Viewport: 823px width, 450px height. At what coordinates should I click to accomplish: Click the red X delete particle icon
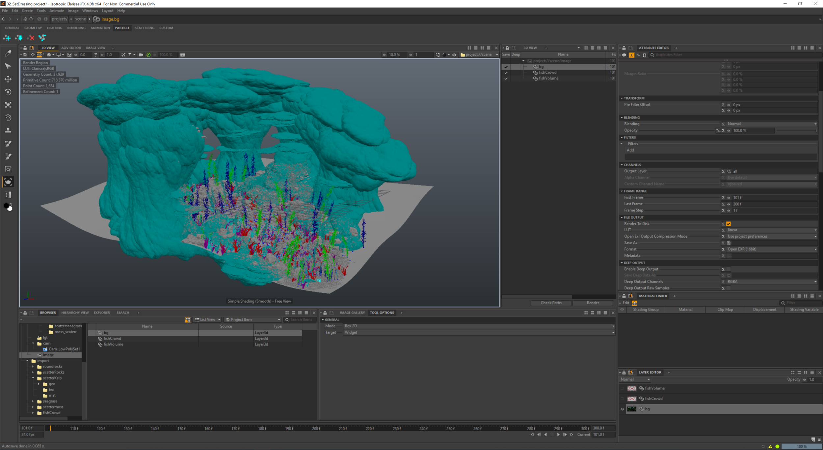pyautogui.click(x=31, y=38)
